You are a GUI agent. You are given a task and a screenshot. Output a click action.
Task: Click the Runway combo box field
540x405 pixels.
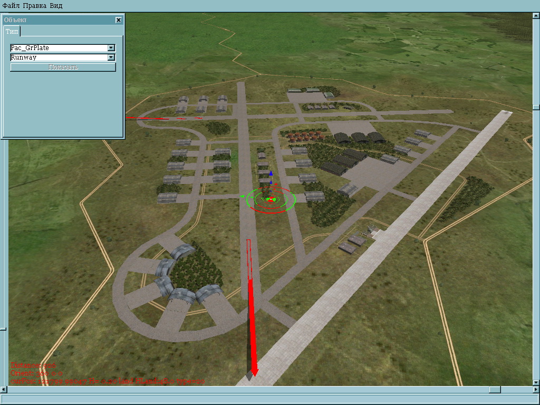pos(63,57)
